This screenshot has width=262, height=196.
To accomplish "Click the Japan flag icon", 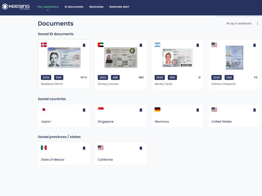I will pyautogui.click(x=44, y=110).
